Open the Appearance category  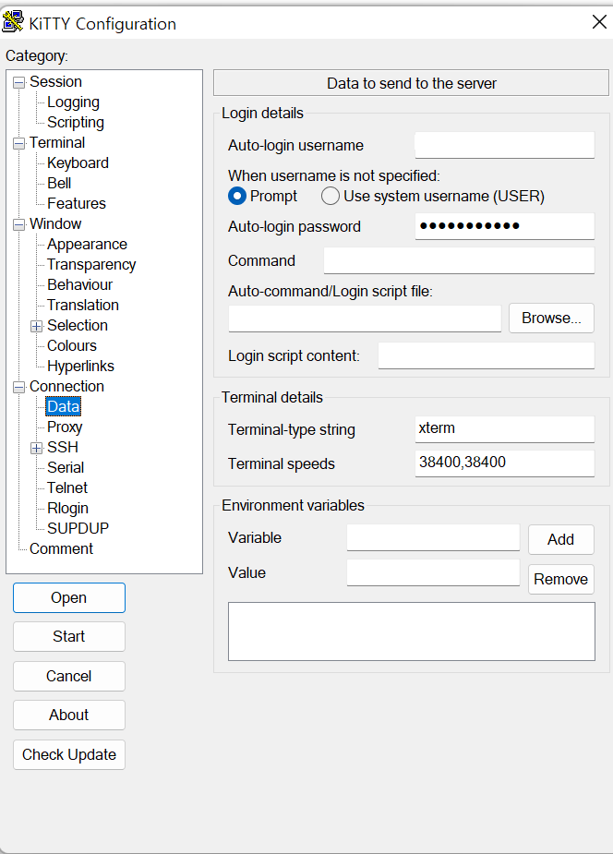(x=87, y=244)
